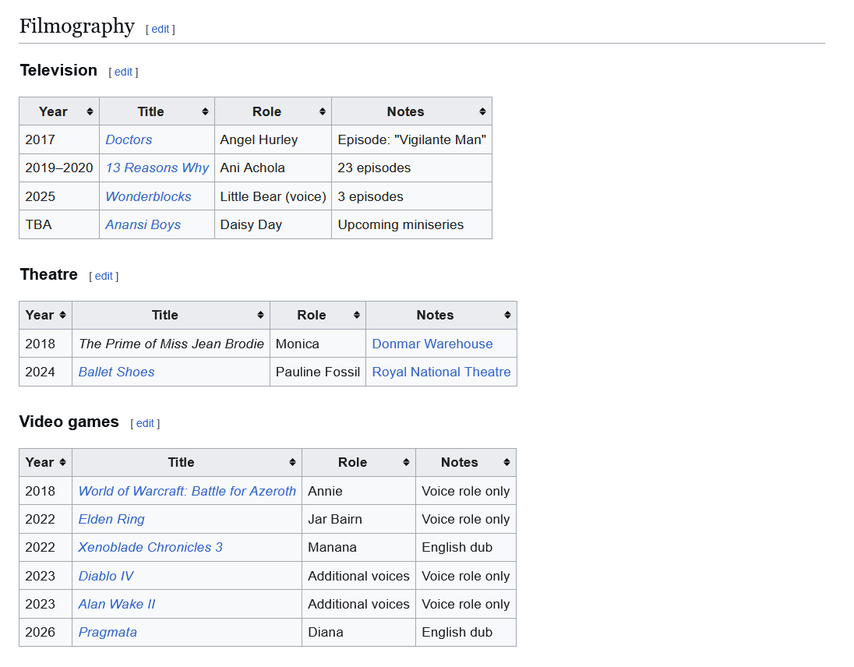This screenshot has height=667, width=854.
Task: Edit the Filmography section
Action: click(x=161, y=30)
